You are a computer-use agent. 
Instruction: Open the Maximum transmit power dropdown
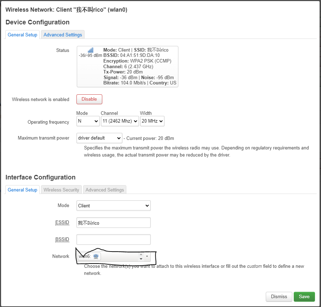point(99,138)
